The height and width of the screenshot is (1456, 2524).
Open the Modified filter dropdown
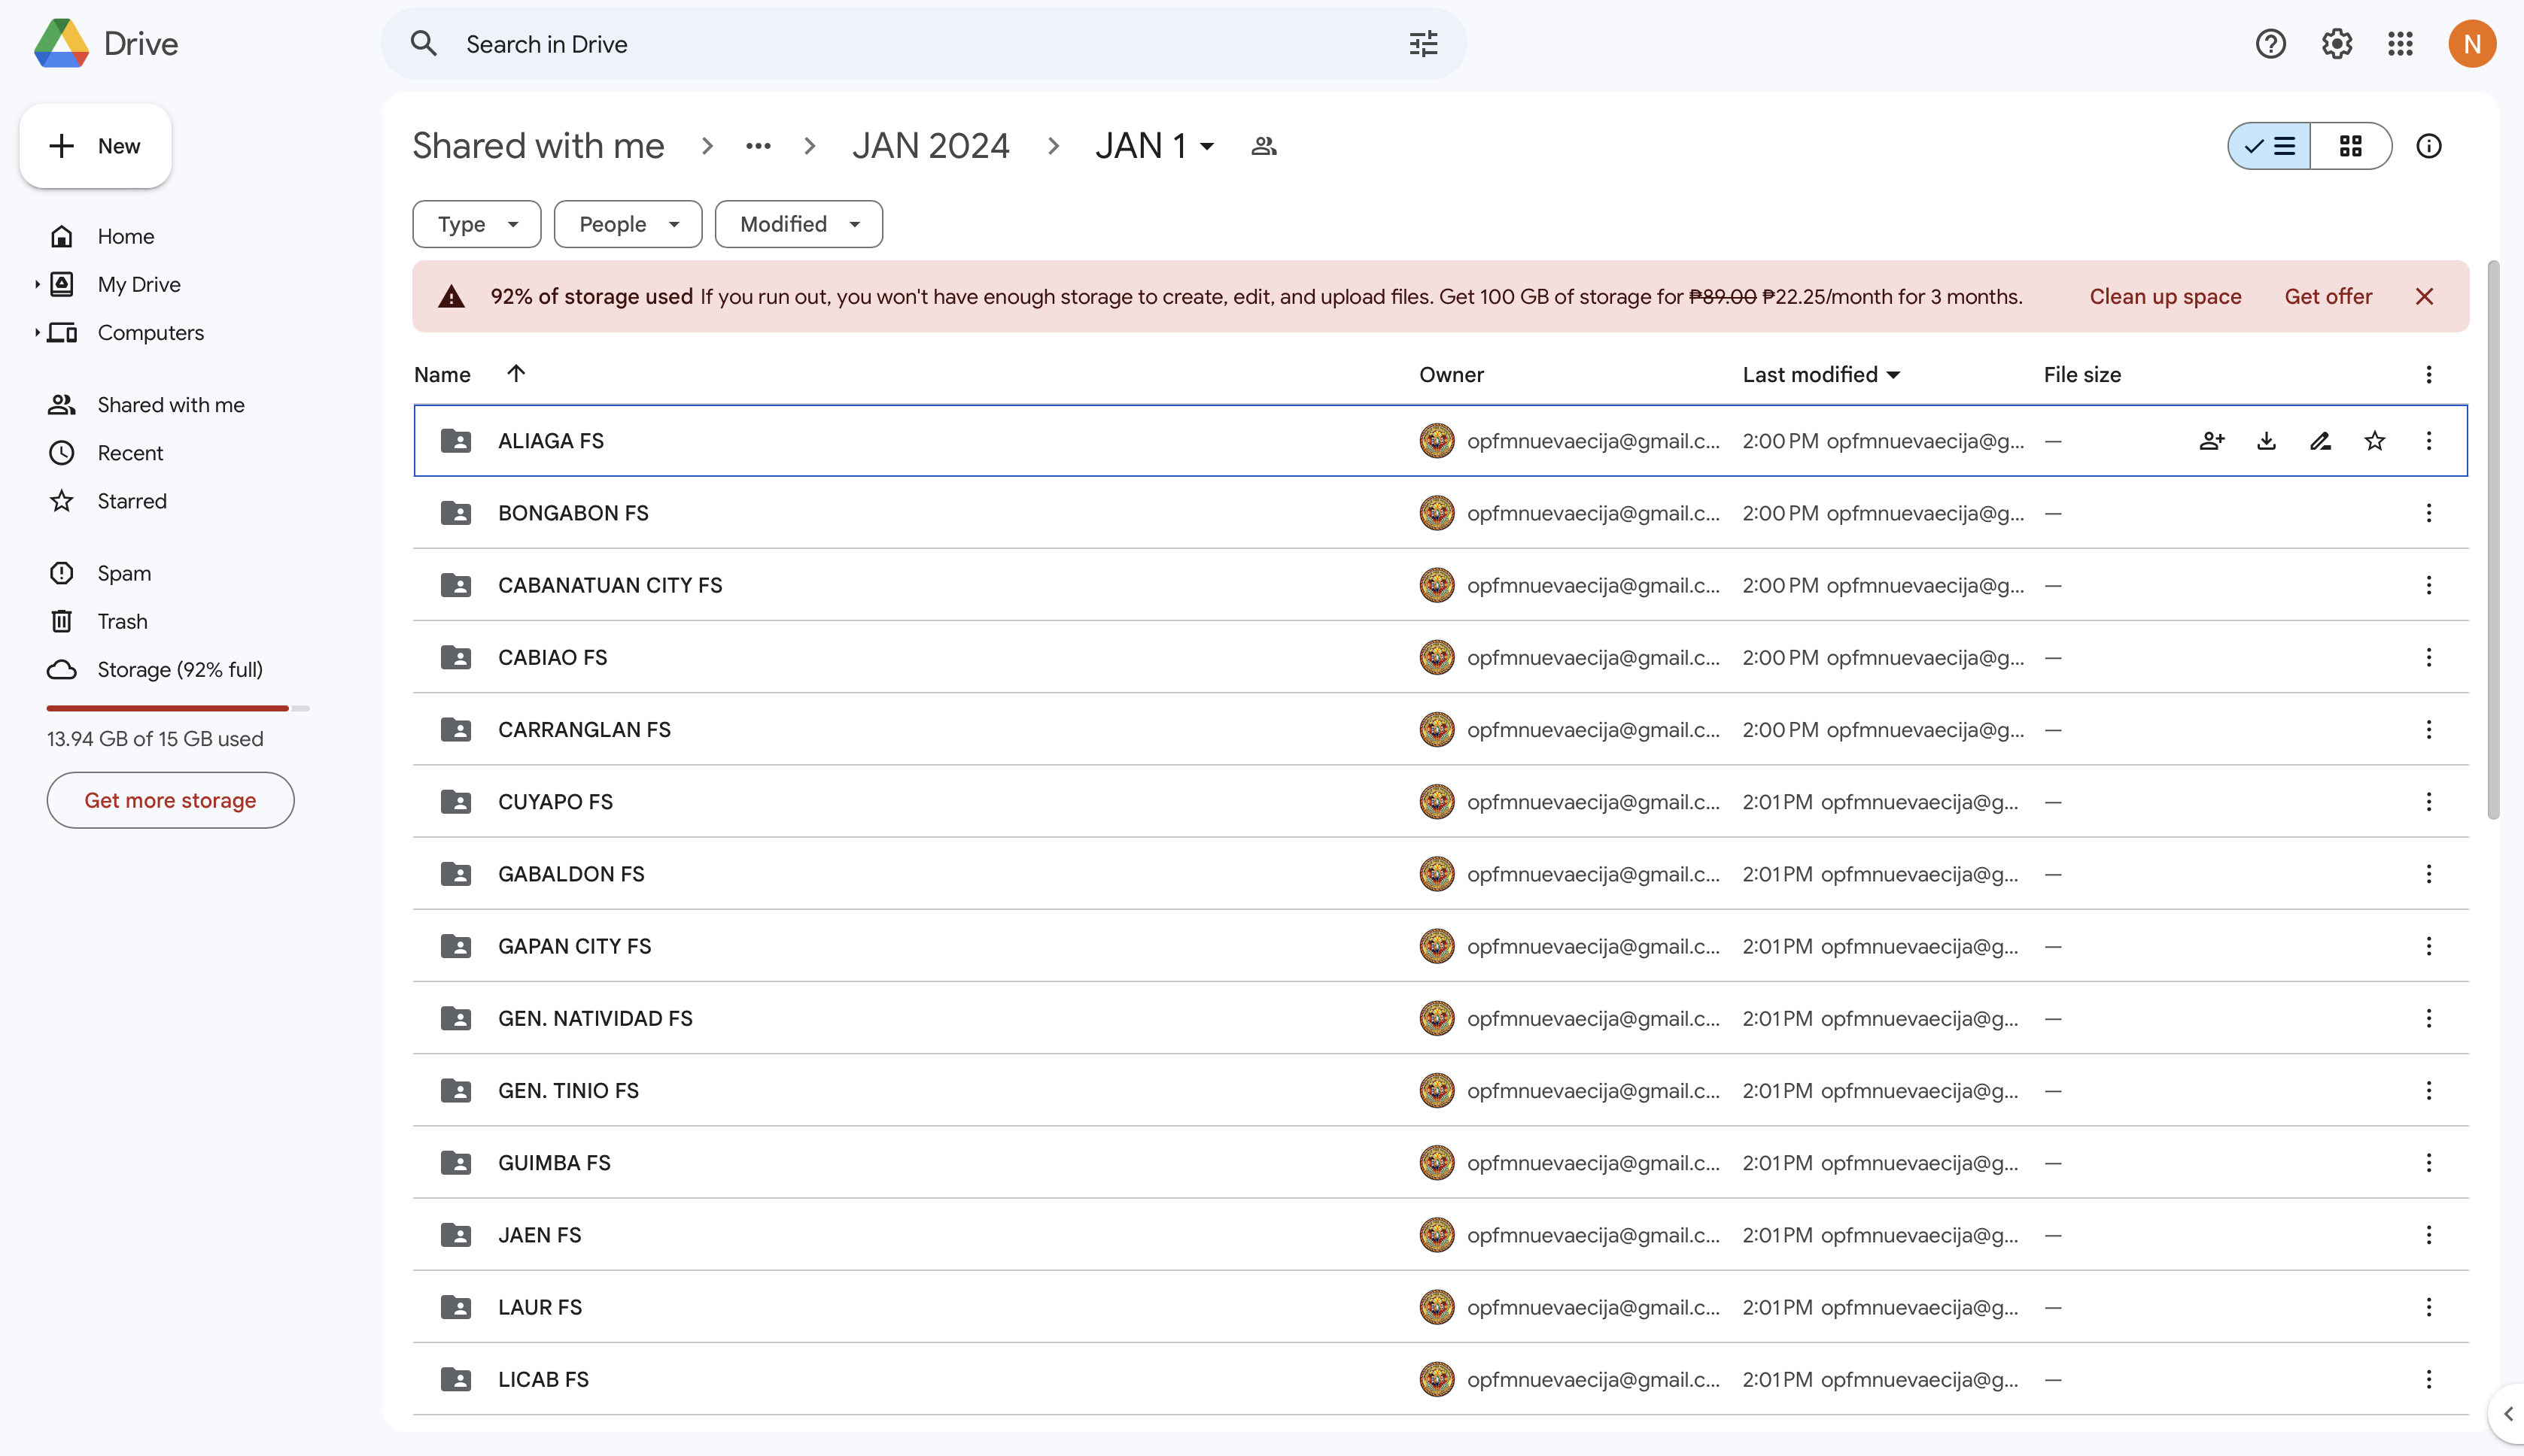(x=798, y=224)
